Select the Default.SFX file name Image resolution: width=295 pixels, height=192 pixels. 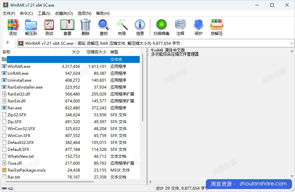click(x=18, y=150)
